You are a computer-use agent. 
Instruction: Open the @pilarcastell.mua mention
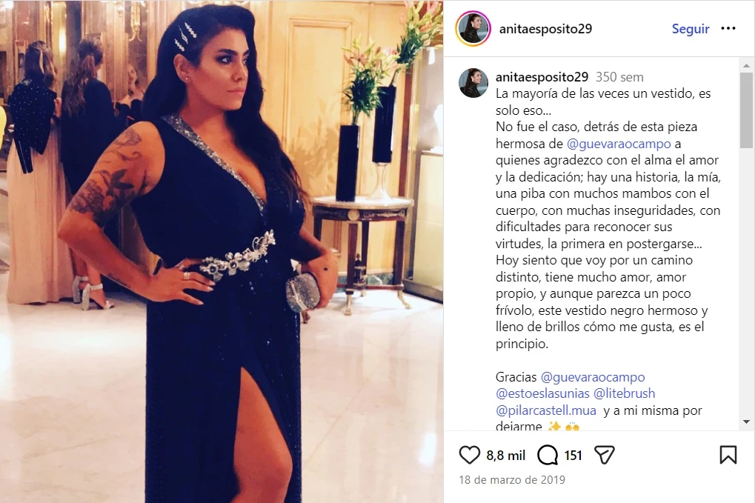546,410
